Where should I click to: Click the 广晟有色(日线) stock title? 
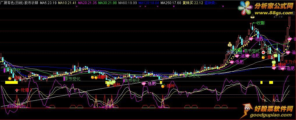point(12,3)
